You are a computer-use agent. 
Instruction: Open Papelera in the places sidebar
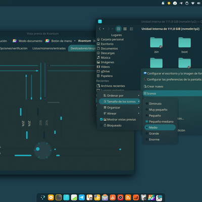(105, 76)
